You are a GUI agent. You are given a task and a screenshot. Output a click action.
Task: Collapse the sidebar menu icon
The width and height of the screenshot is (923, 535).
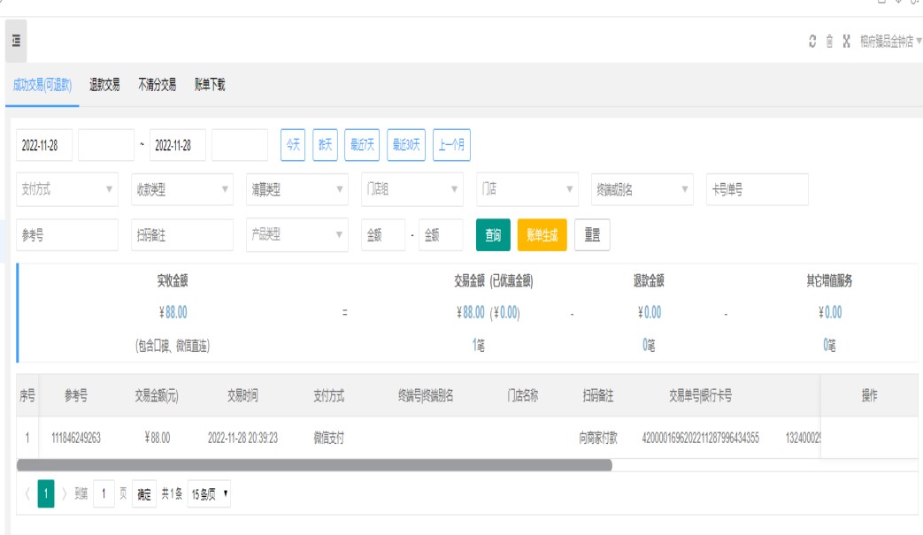pyautogui.click(x=16, y=41)
